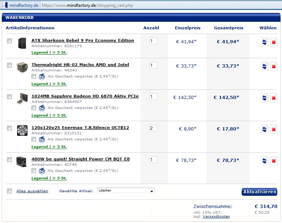Select the Sapphire Radeon HD 6870 row checkbox
Viewport: 282px width, 223px height.
9,97
